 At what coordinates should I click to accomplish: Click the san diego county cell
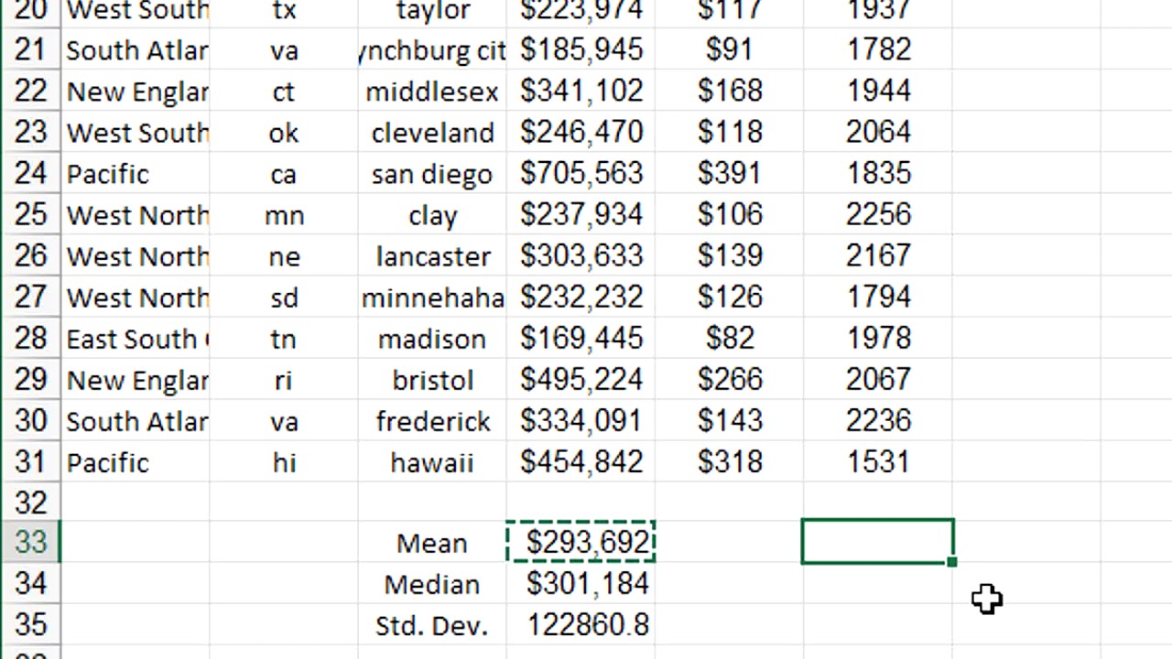click(x=432, y=174)
